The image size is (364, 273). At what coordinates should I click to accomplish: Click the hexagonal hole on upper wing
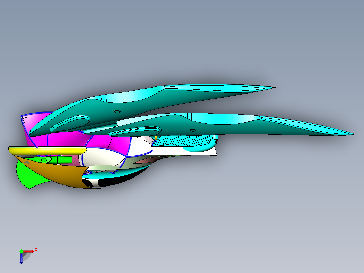pos(117,111)
